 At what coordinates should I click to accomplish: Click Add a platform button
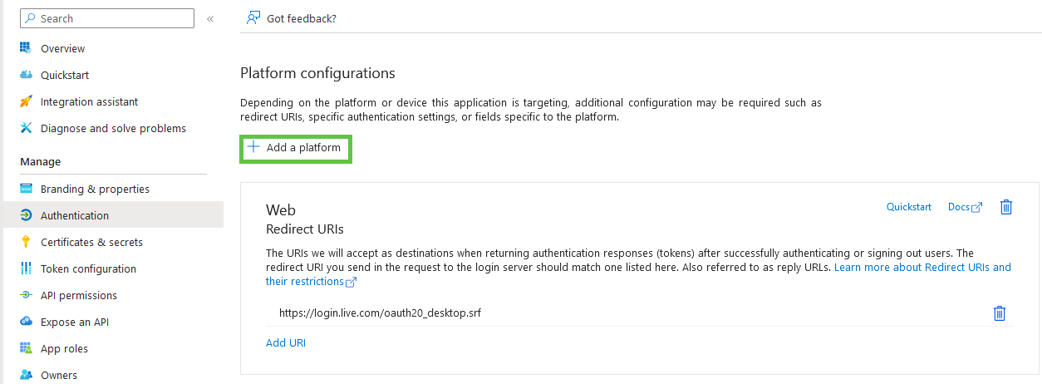295,148
